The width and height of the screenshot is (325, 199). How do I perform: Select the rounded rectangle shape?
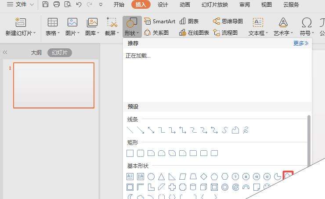click(141, 153)
